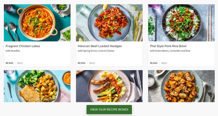Image resolution: width=218 pixels, height=116 pixels.
Task: Open the Fragrant Chicken Laksa photo
Action: (x=37, y=23)
